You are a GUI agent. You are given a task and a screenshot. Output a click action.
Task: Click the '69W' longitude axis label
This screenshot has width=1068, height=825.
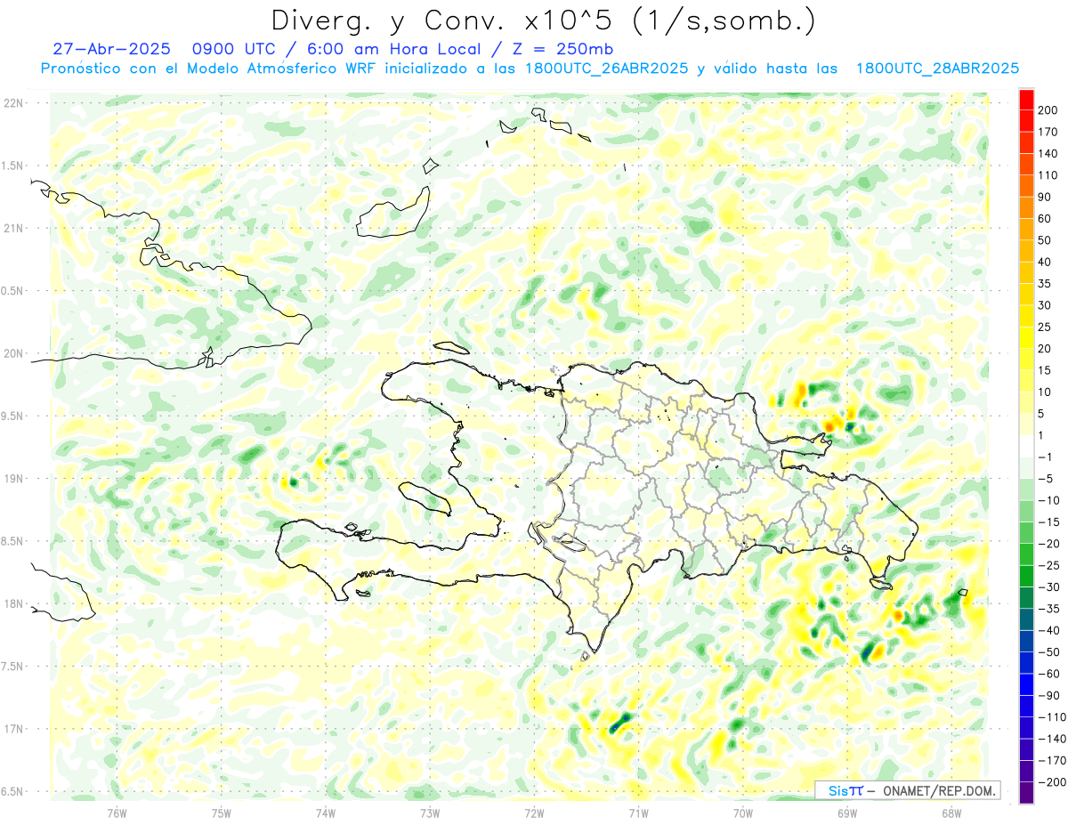pyautogui.click(x=847, y=813)
